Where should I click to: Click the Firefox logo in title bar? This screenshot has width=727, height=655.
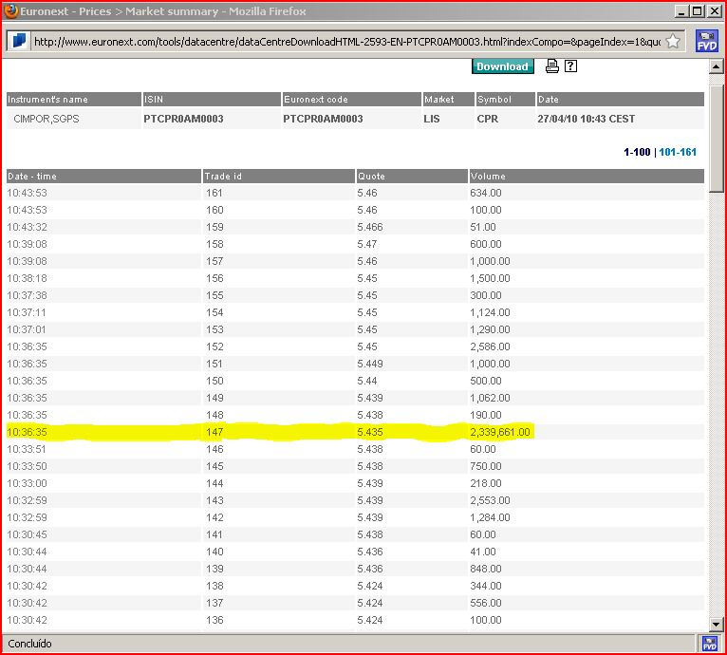10,10
